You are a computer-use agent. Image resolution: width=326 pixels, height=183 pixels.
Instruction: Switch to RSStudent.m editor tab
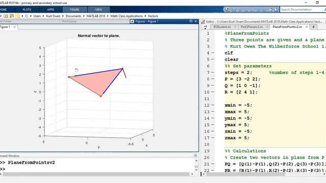[222, 27]
